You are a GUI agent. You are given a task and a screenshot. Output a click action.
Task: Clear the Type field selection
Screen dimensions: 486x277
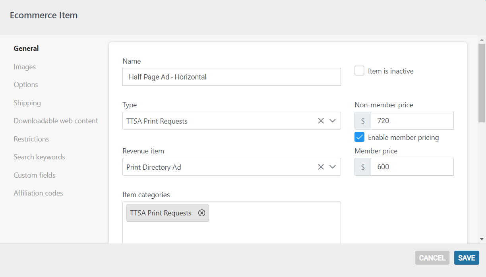click(321, 121)
